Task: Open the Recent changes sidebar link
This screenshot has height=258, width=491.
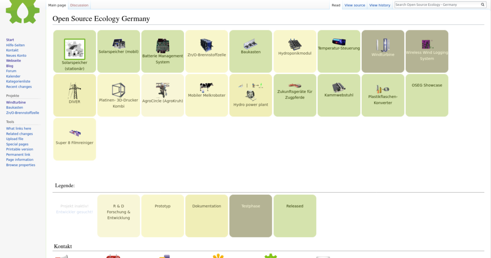Action: click(x=19, y=87)
